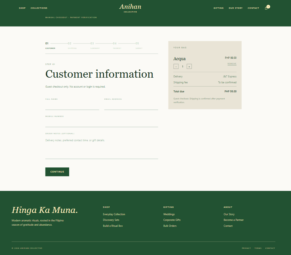
Task: Click the Hinga Ka Muna tagline
Action: tap(45, 210)
